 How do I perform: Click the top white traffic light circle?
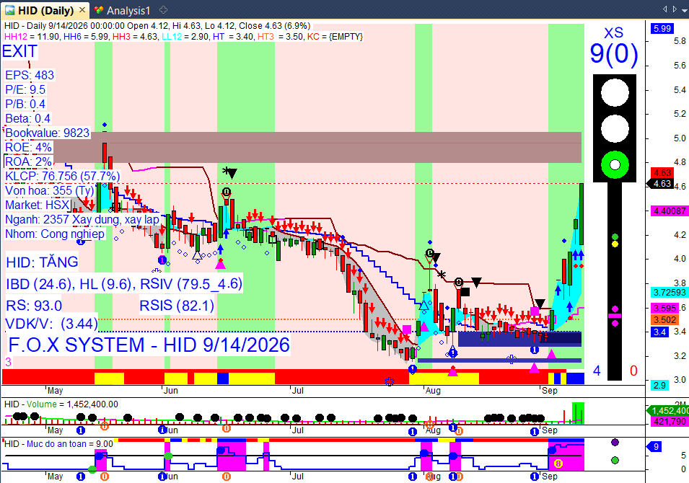[x=615, y=93]
